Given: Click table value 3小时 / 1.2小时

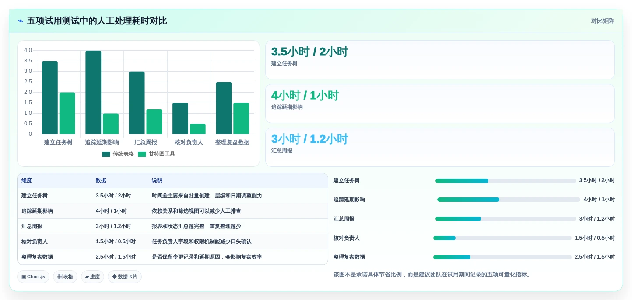Looking at the screenshot, I should coord(113,226).
